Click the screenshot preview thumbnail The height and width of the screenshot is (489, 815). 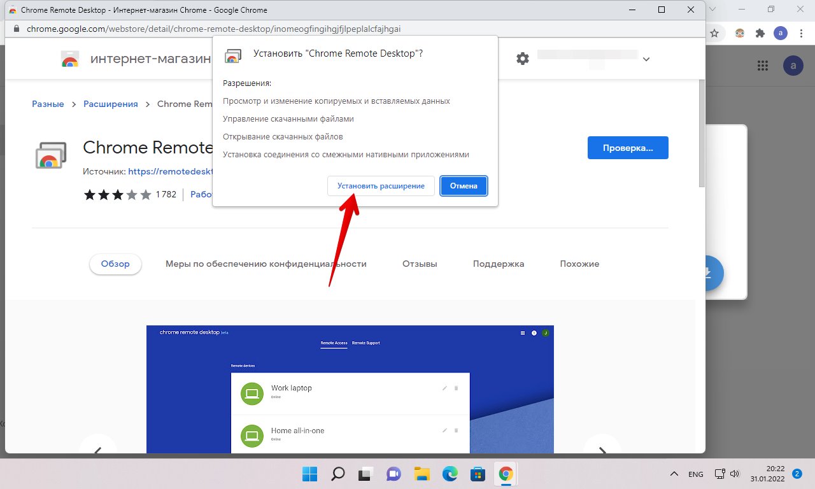tap(350, 389)
